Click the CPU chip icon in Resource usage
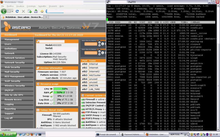 (x=51, y=89)
